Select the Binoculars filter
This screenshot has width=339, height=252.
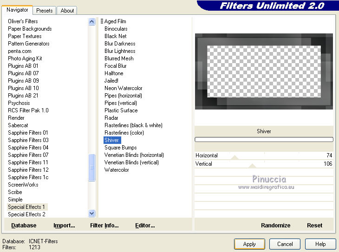116,29
